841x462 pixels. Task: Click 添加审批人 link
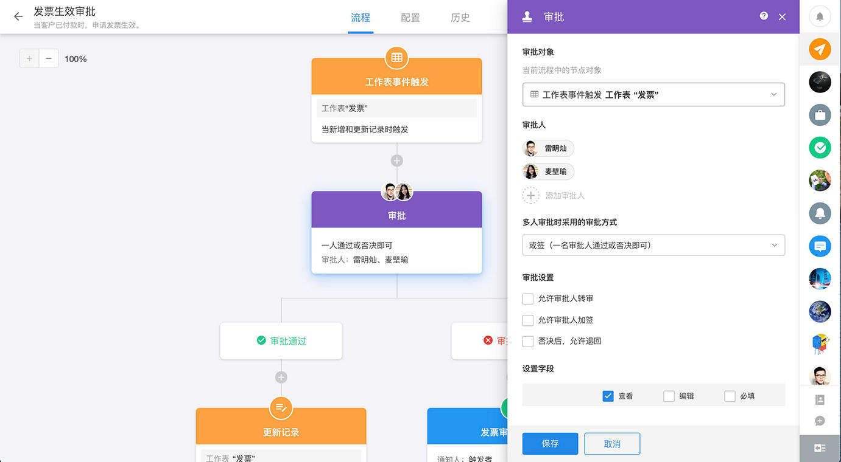565,196
